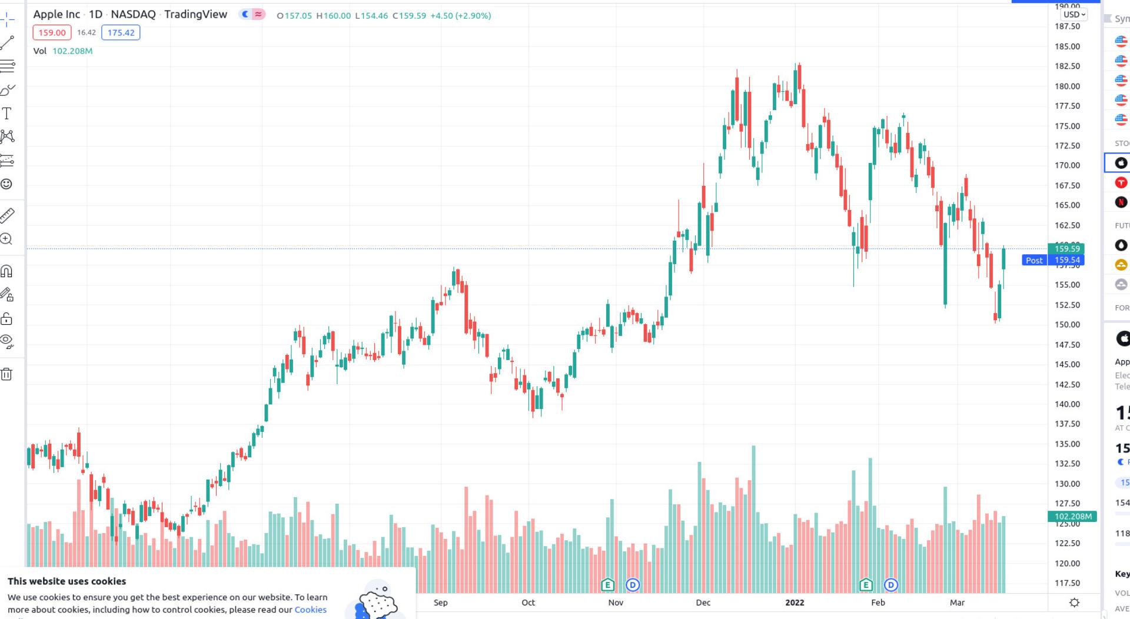Click the volume value 102.208M in legend

click(72, 51)
